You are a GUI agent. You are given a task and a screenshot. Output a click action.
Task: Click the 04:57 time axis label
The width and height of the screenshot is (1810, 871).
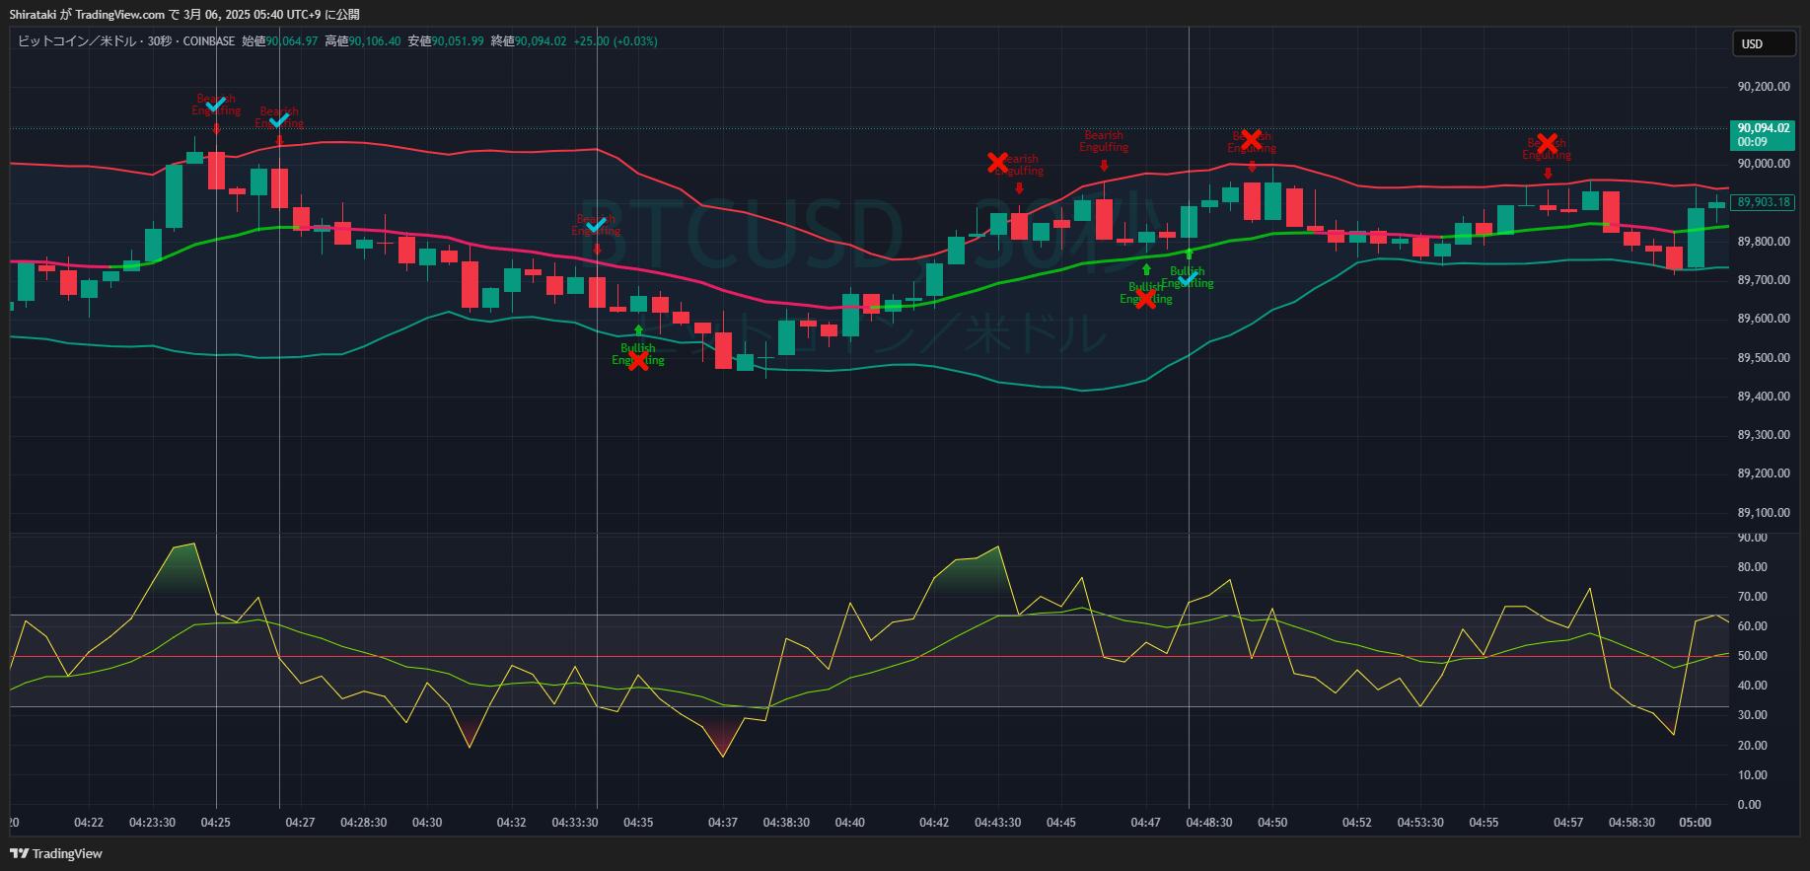(x=1568, y=823)
